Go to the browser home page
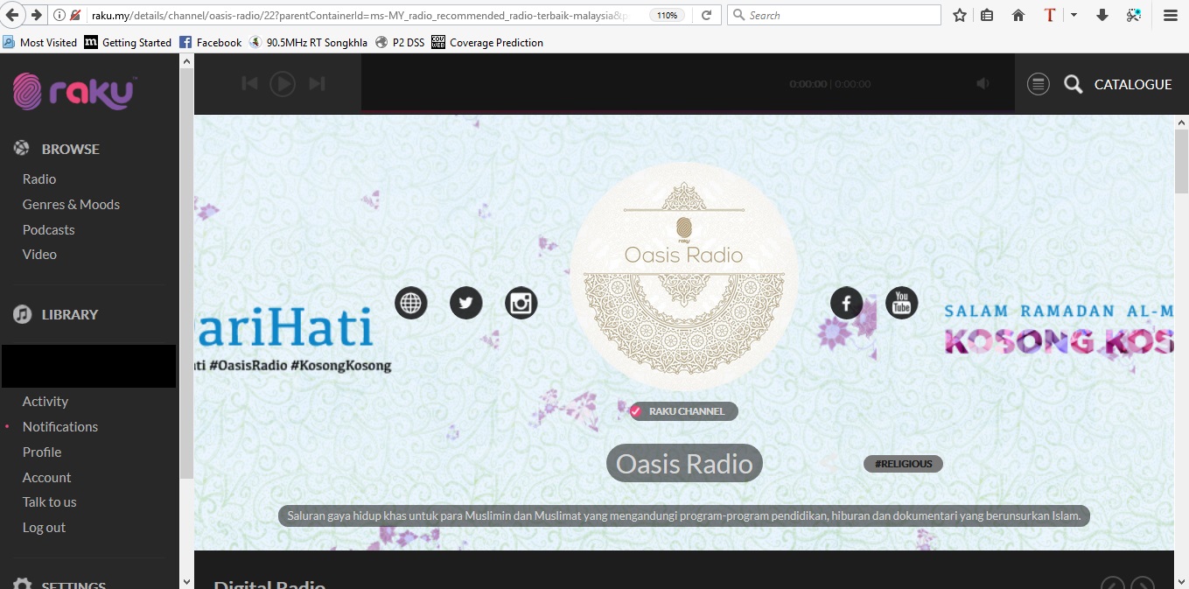The width and height of the screenshot is (1189, 589). point(1018,15)
